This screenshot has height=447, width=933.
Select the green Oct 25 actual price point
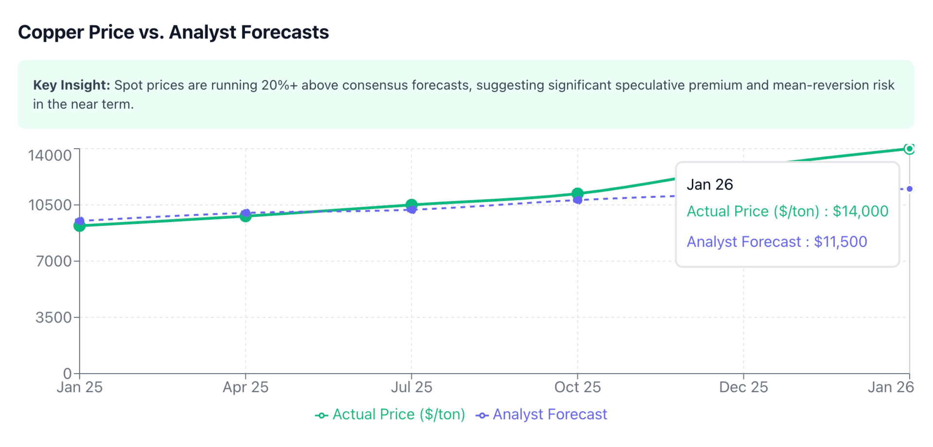[x=577, y=193]
